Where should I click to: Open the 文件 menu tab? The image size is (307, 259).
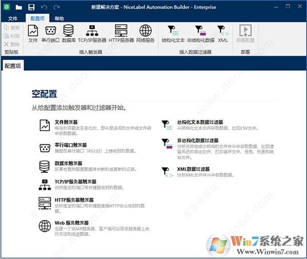point(13,18)
